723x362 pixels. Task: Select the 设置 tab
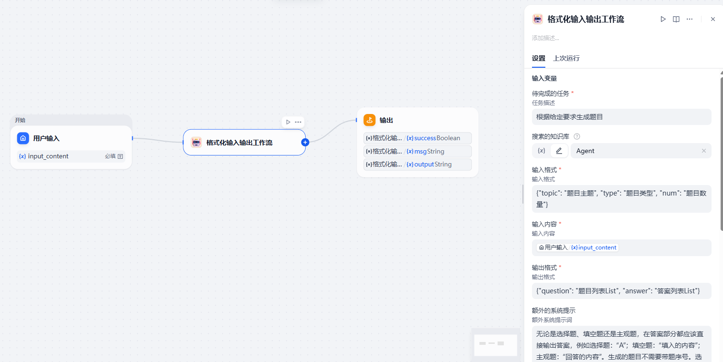click(538, 58)
